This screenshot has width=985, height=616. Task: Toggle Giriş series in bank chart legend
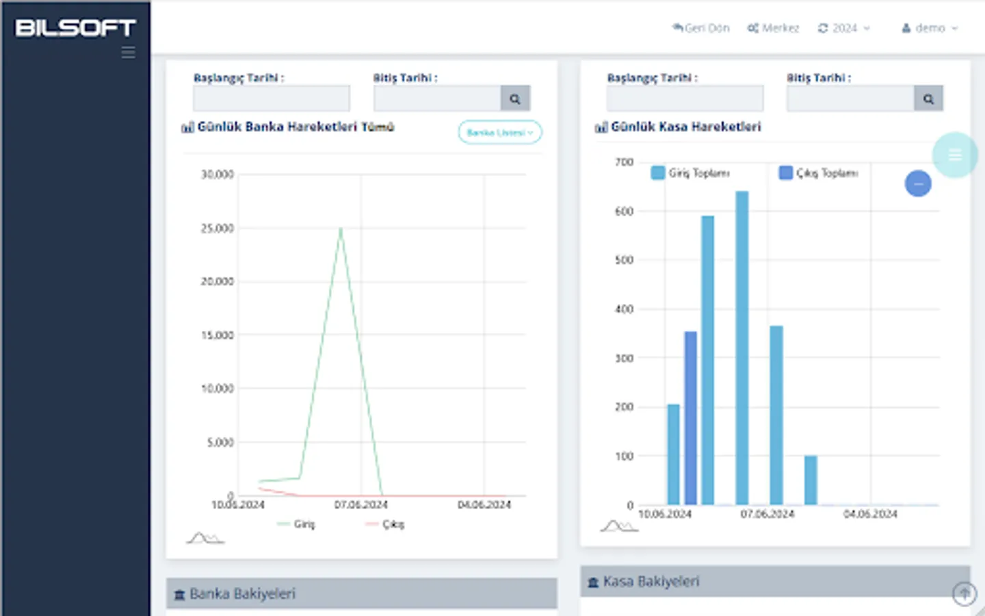coord(296,524)
